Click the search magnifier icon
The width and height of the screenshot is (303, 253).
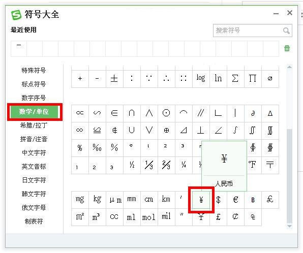286,30
